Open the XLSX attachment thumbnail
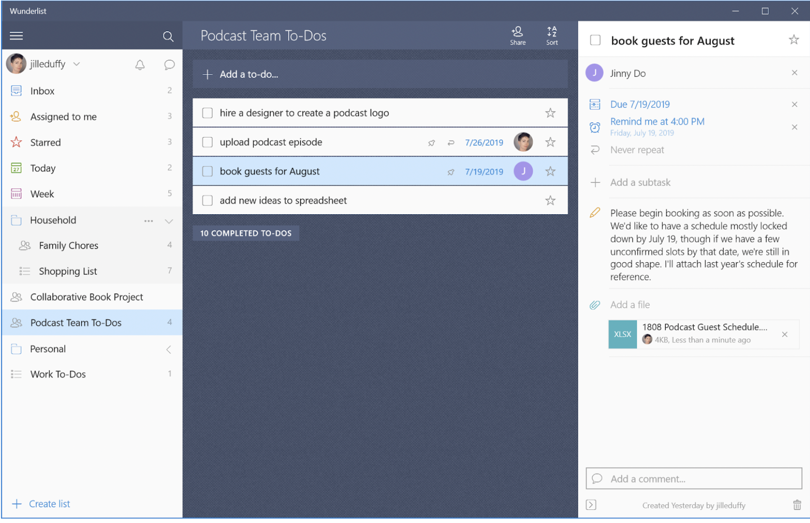 (x=623, y=334)
